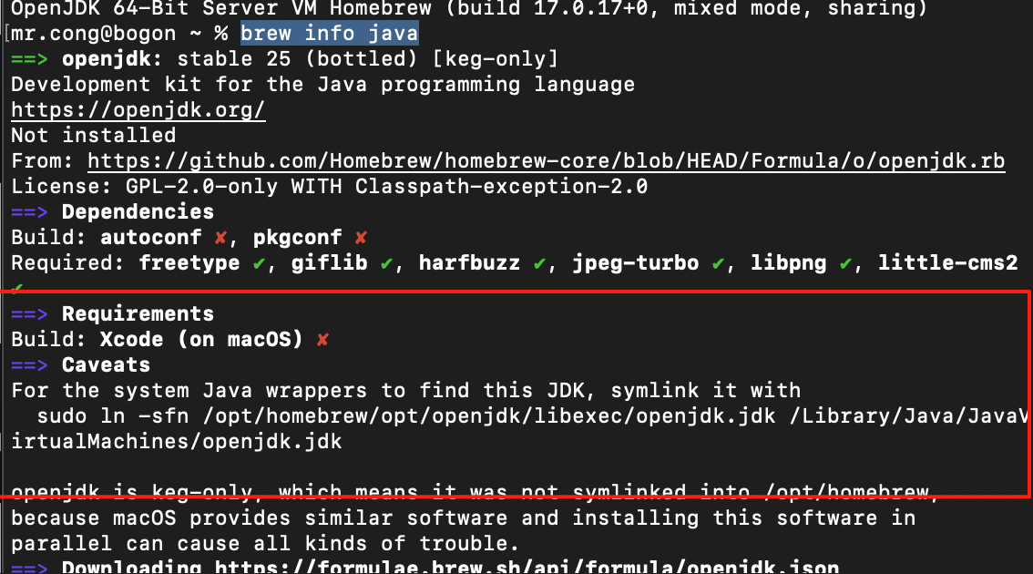Click the 'Not installed' status line
This screenshot has width=1033, height=574.
pyautogui.click(x=94, y=135)
